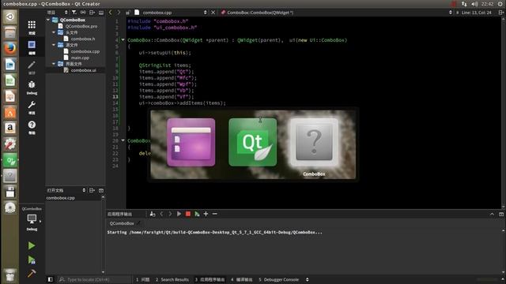
Task: Clear the application output pane
Action: 153,214
